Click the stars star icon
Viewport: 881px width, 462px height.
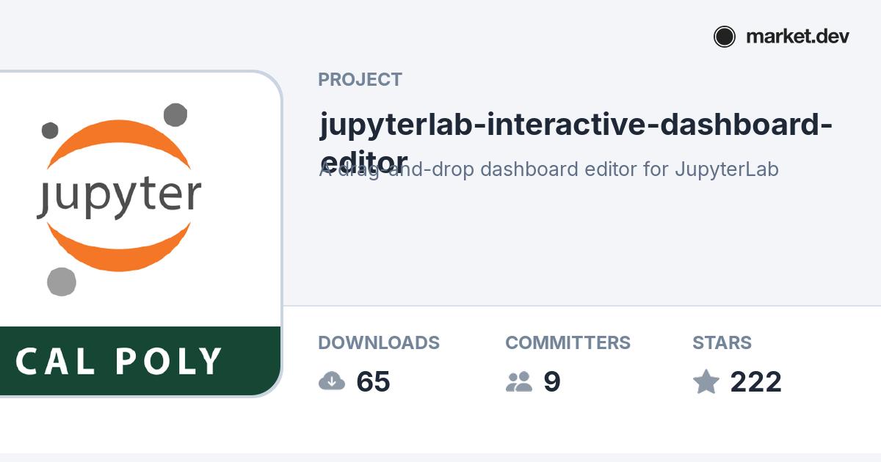pyautogui.click(x=706, y=381)
